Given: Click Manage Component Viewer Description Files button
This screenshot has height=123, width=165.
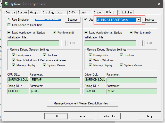Looking at the screenshot, I should [x=82, y=103].
